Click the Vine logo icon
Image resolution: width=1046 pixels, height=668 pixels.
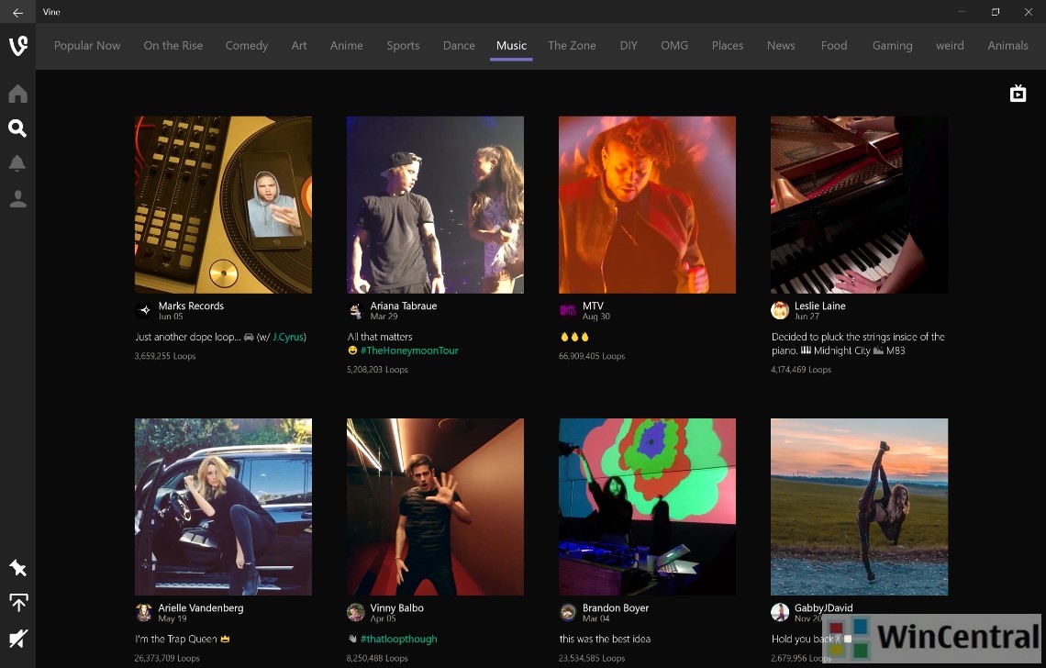18,45
